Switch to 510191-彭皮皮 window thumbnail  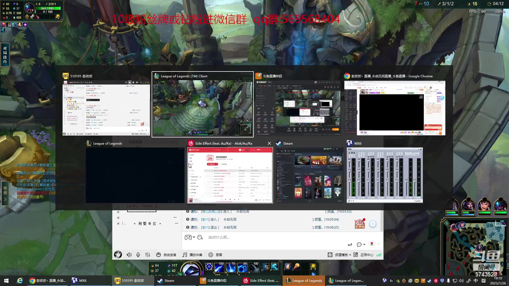pyautogui.click(x=106, y=104)
